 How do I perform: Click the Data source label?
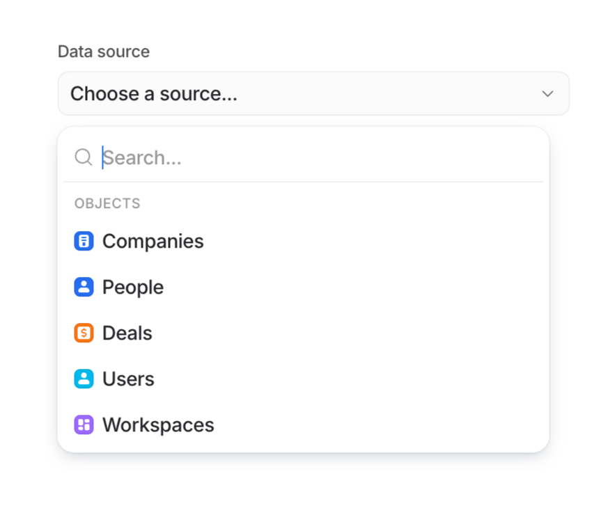[x=104, y=51]
